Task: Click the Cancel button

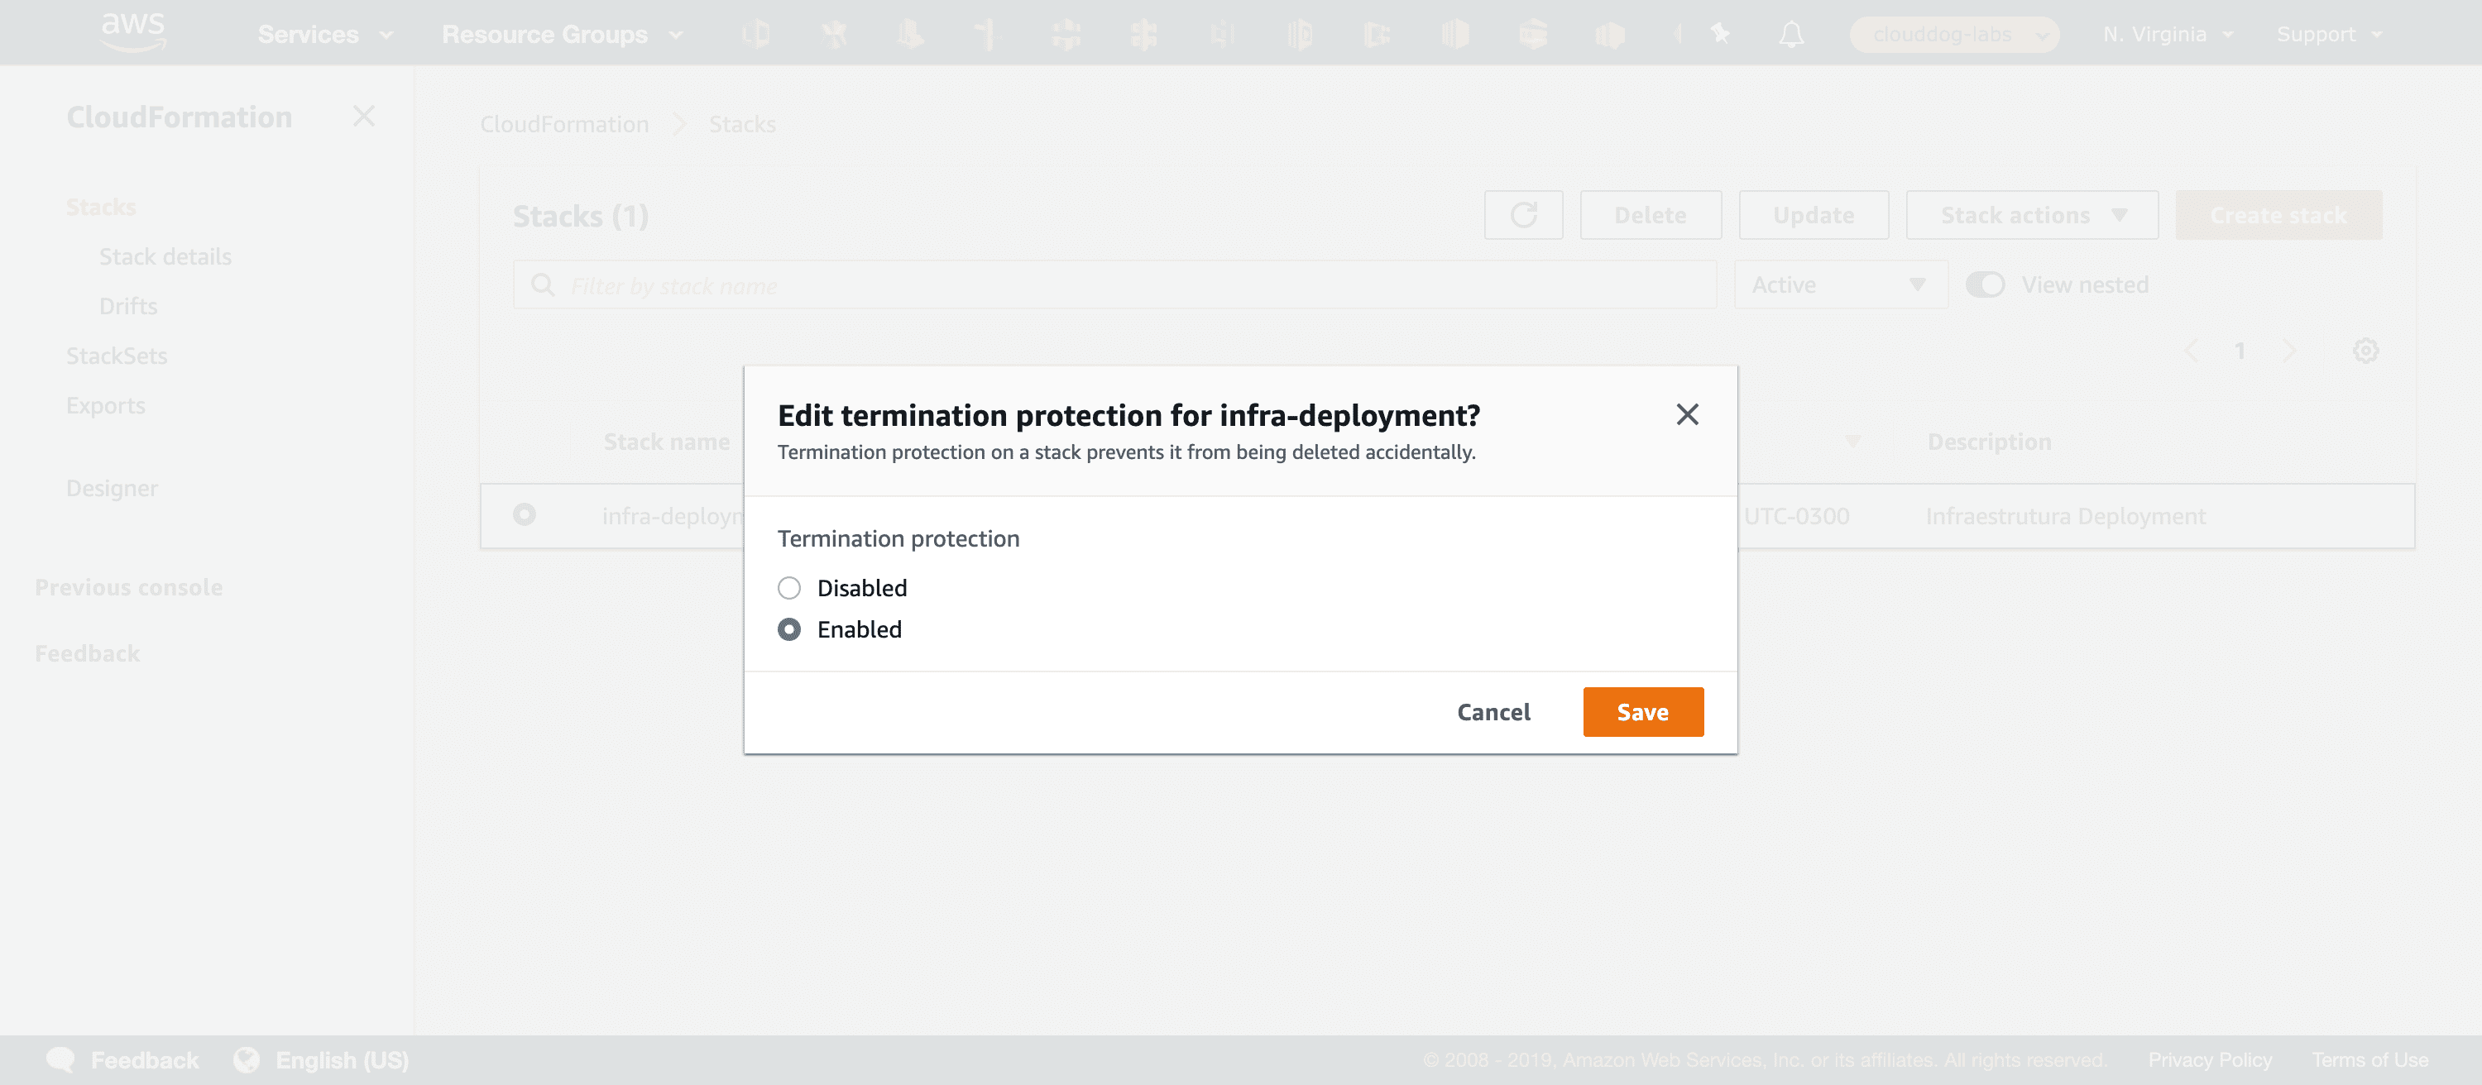Action: click(x=1493, y=712)
